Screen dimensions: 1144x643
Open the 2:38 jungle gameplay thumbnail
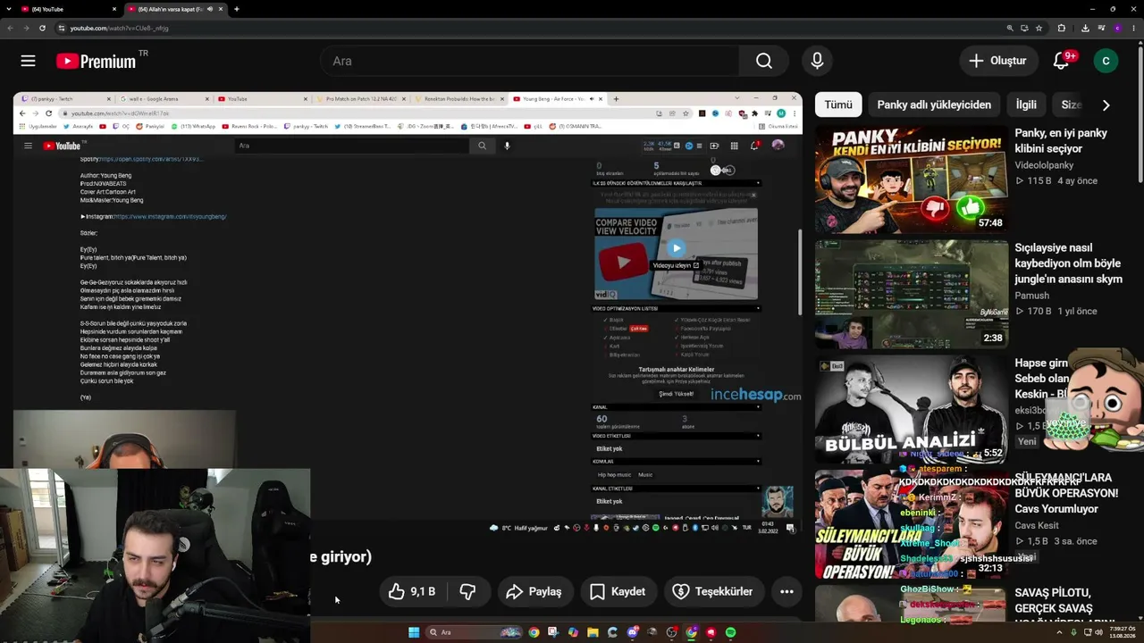912,294
